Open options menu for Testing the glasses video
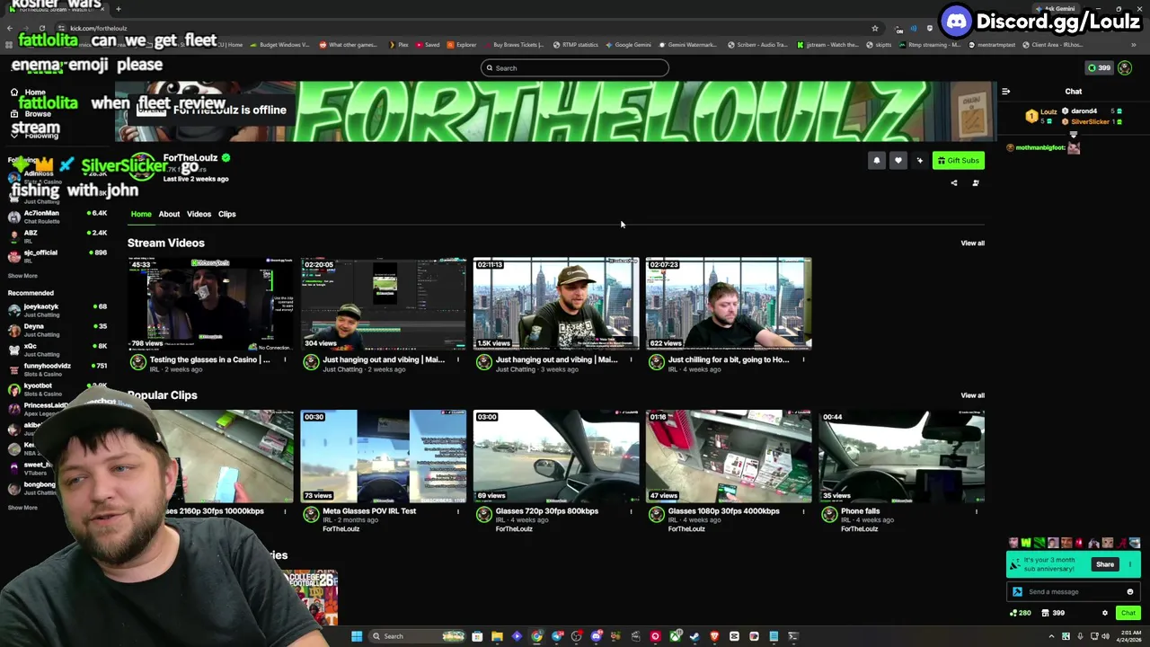1150x647 pixels. [286, 360]
